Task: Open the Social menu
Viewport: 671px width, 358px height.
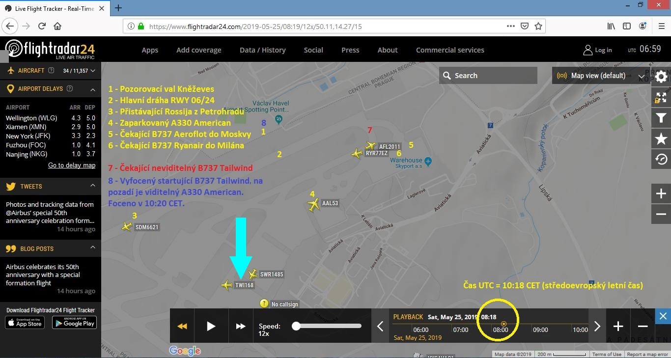Action: tap(313, 50)
